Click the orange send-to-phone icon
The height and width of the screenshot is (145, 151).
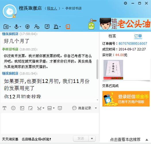[x=68, y=27]
